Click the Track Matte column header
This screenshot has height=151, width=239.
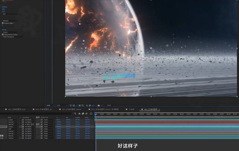point(26,117)
